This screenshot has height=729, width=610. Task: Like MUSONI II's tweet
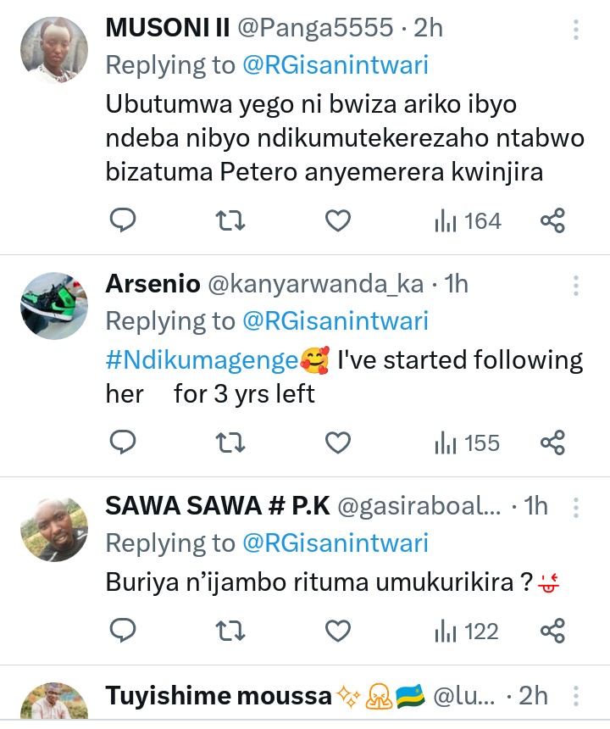tap(338, 221)
